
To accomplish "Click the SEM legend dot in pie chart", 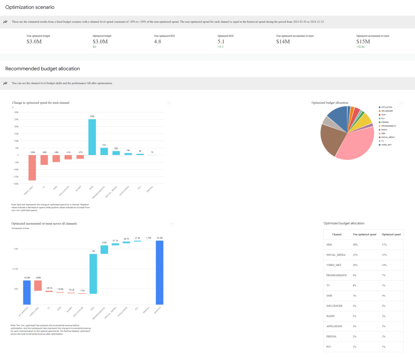I will click(x=379, y=133).
